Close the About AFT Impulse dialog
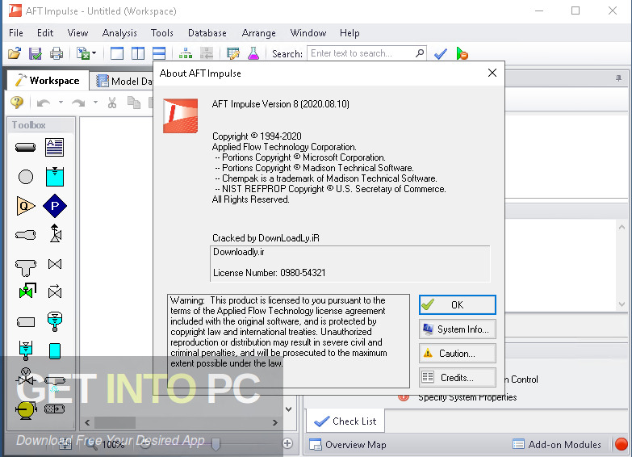This screenshot has width=632, height=457. [x=492, y=73]
